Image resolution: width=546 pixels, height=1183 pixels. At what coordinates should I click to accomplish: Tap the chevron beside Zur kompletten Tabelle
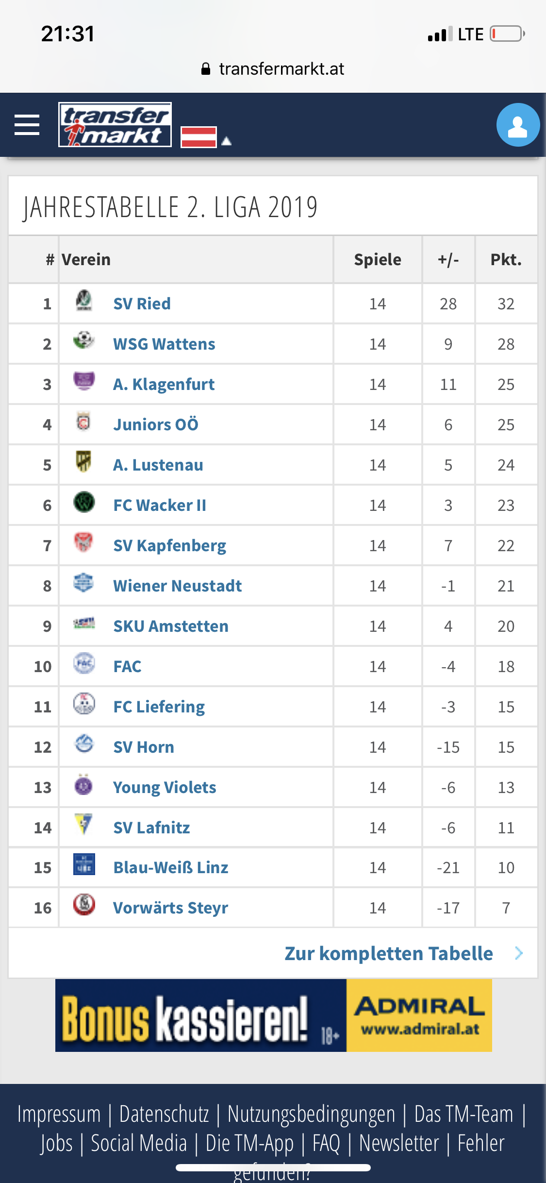(x=519, y=953)
